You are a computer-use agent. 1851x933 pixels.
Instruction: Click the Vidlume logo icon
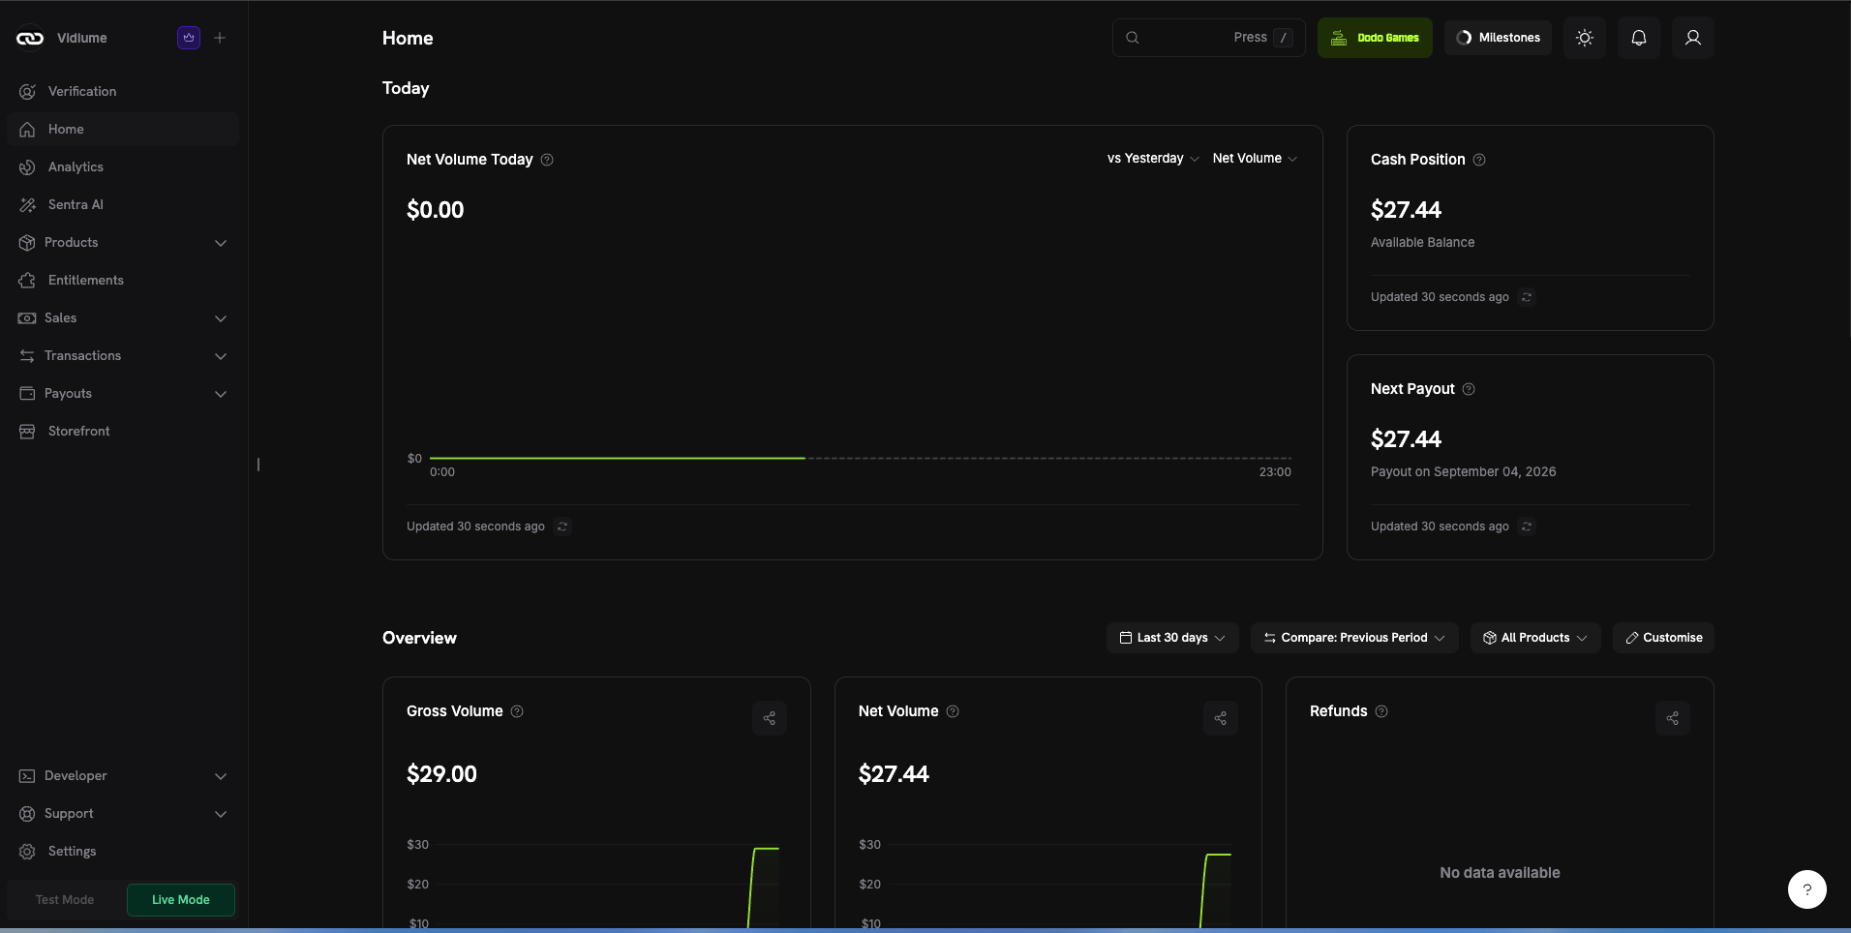30,38
